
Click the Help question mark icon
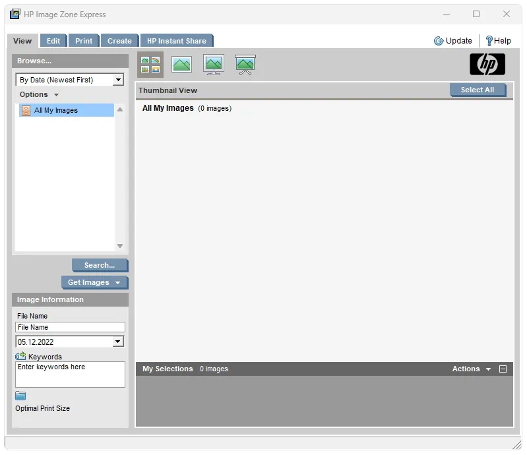pos(489,41)
